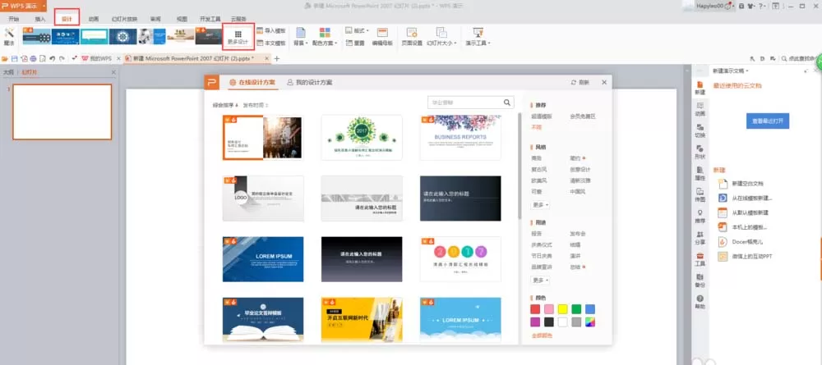This screenshot has width=822, height=365.
Task: Switch to the 动画 ribbon tab
Action: pos(94,19)
